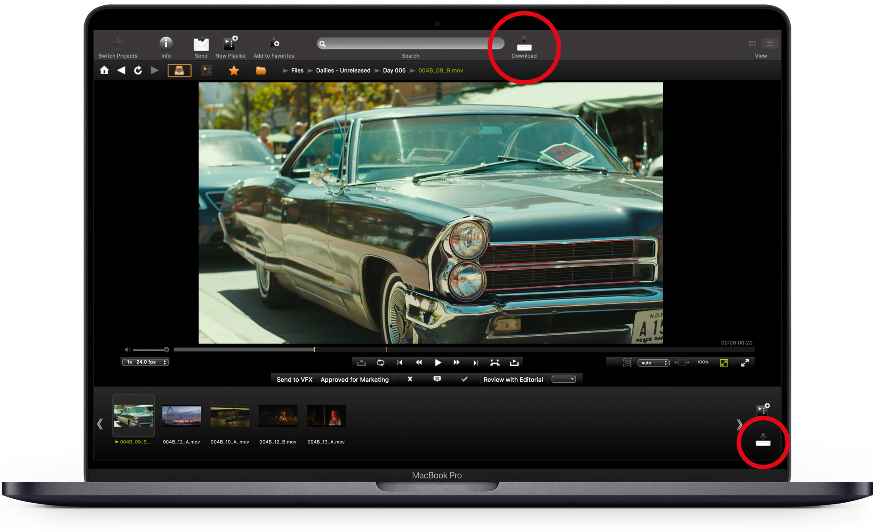
Task: Expand dropdown next to Review with Editorial
Action: [x=564, y=379]
